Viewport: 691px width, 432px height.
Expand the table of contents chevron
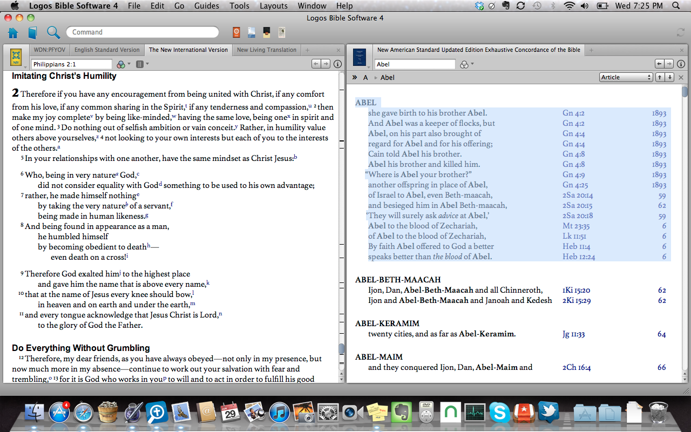coord(355,77)
